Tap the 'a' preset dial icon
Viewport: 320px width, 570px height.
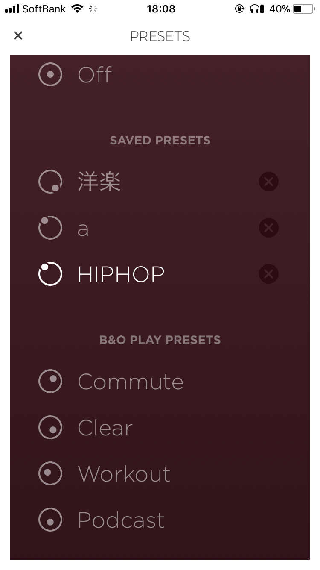point(50,228)
